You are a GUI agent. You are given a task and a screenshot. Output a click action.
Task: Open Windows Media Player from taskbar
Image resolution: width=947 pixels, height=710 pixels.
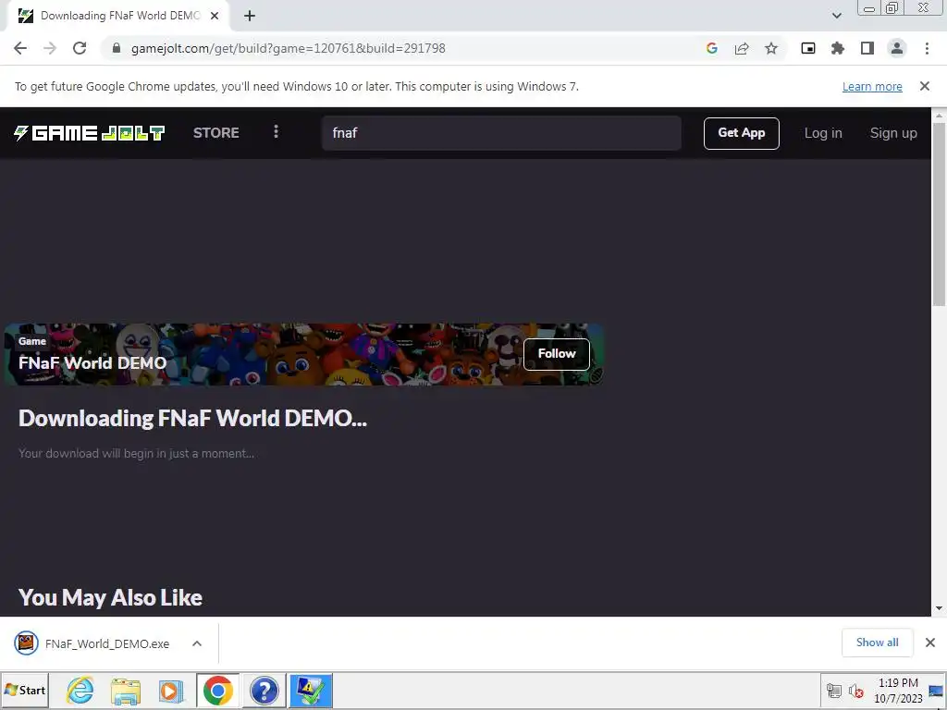coord(171,691)
